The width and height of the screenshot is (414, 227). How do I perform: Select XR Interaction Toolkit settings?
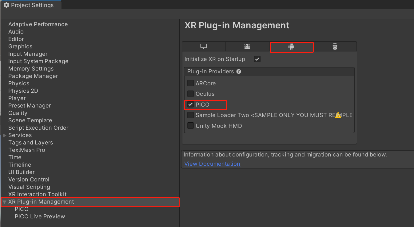[x=37, y=194]
